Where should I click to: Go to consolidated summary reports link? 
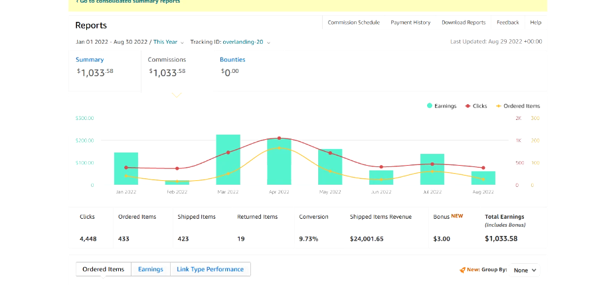tap(128, 1)
